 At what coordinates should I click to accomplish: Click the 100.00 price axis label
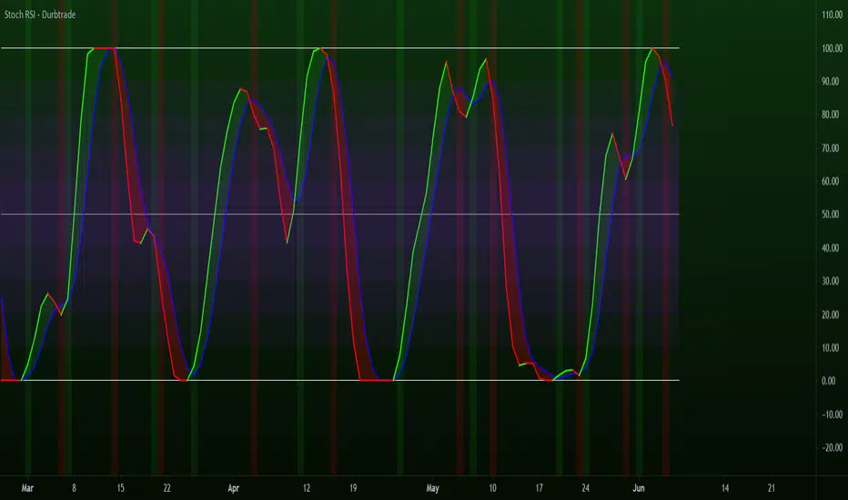(x=832, y=48)
